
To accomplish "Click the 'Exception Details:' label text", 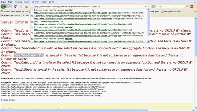I will coord(10,83).
